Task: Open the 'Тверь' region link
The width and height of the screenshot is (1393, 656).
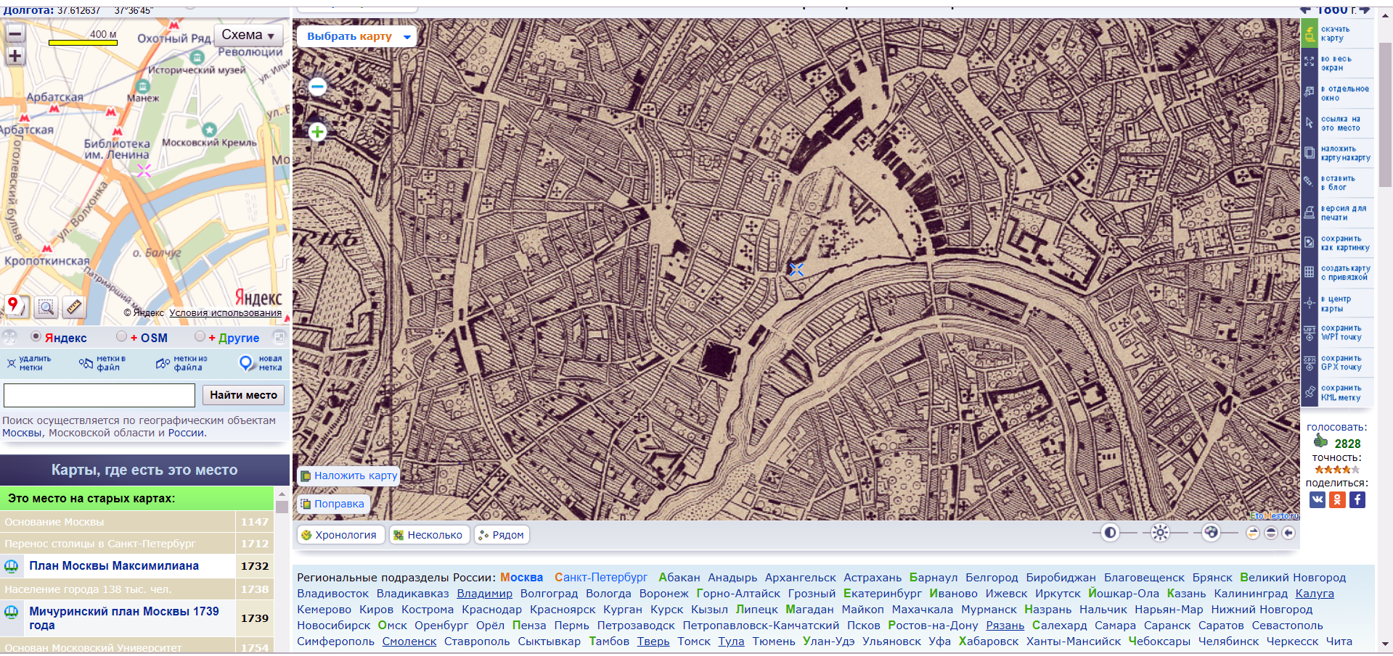Action: click(x=653, y=642)
